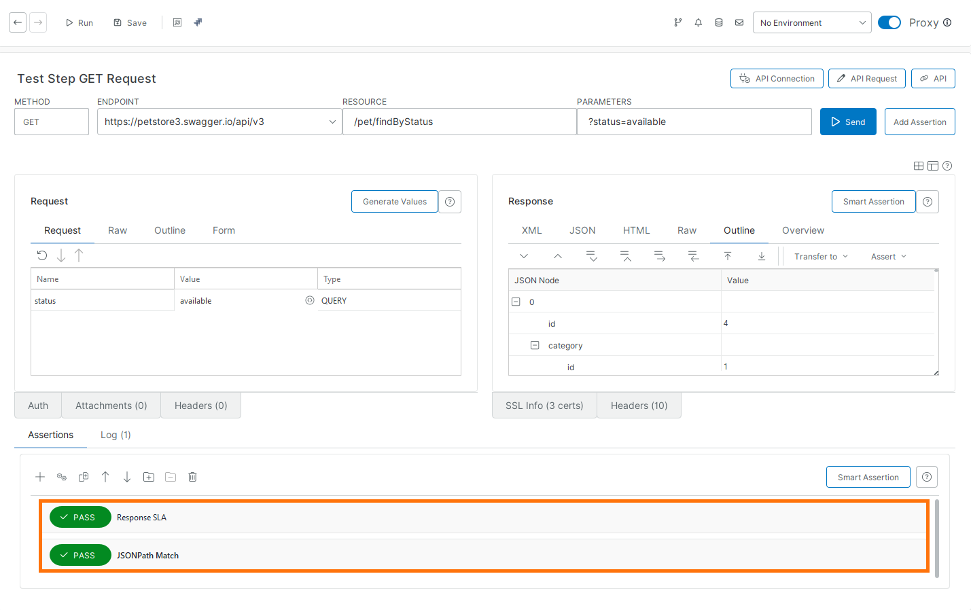Click the Proxy info icon
Image resolution: width=971 pixels, height=610 pixels.
tap(947, 22)
